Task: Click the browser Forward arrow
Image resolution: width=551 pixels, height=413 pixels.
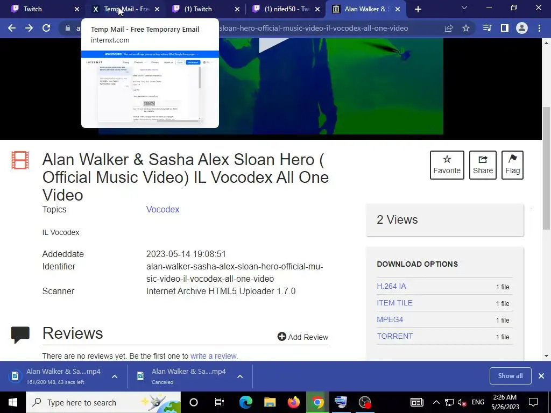Action: point(29,28)
